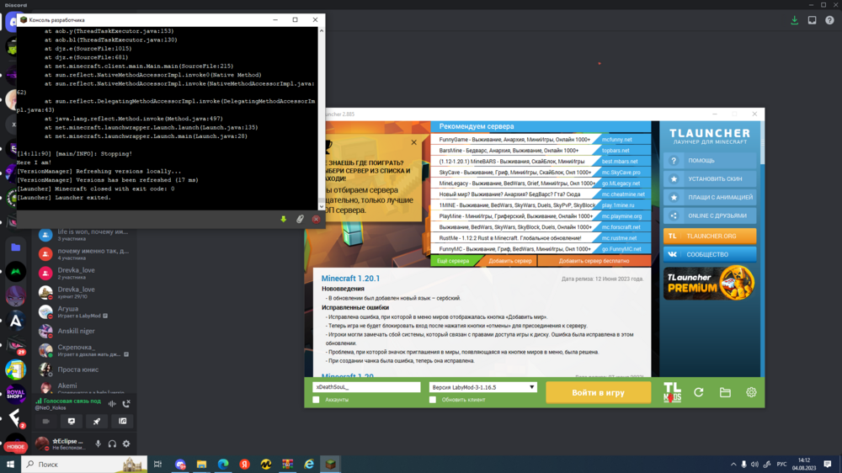
Task: Disconnect from Discord voice call
Action: [x=126, y=404]
